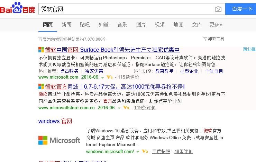
Task: Click the V3 badge beside www.microsoft.com
Action: (x=110, y=77)
